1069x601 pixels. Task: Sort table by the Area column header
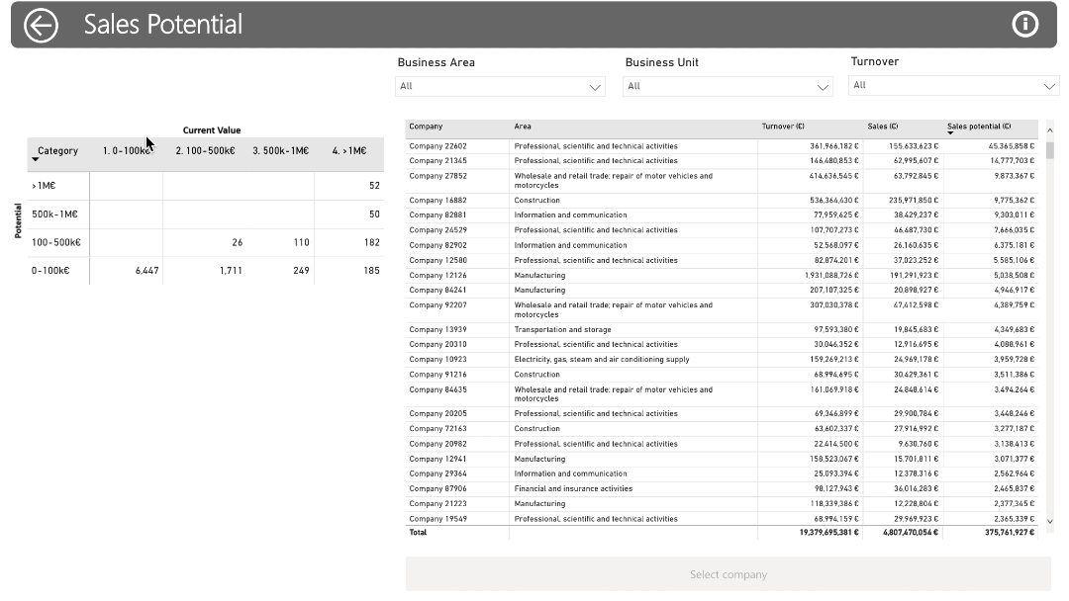point(523,127)
